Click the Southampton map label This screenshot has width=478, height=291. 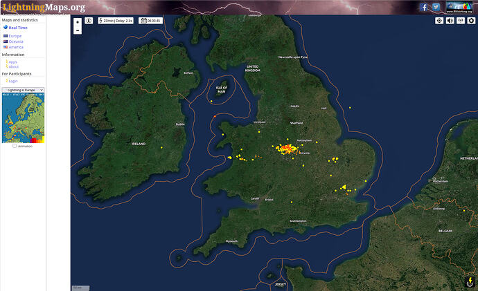tap(298, 221)
